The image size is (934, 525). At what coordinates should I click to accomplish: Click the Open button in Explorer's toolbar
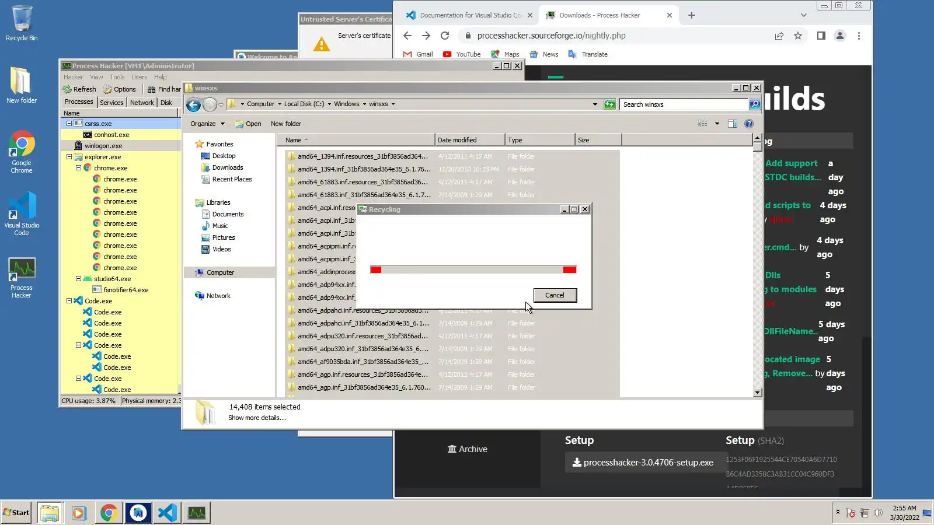pos(248,124)
